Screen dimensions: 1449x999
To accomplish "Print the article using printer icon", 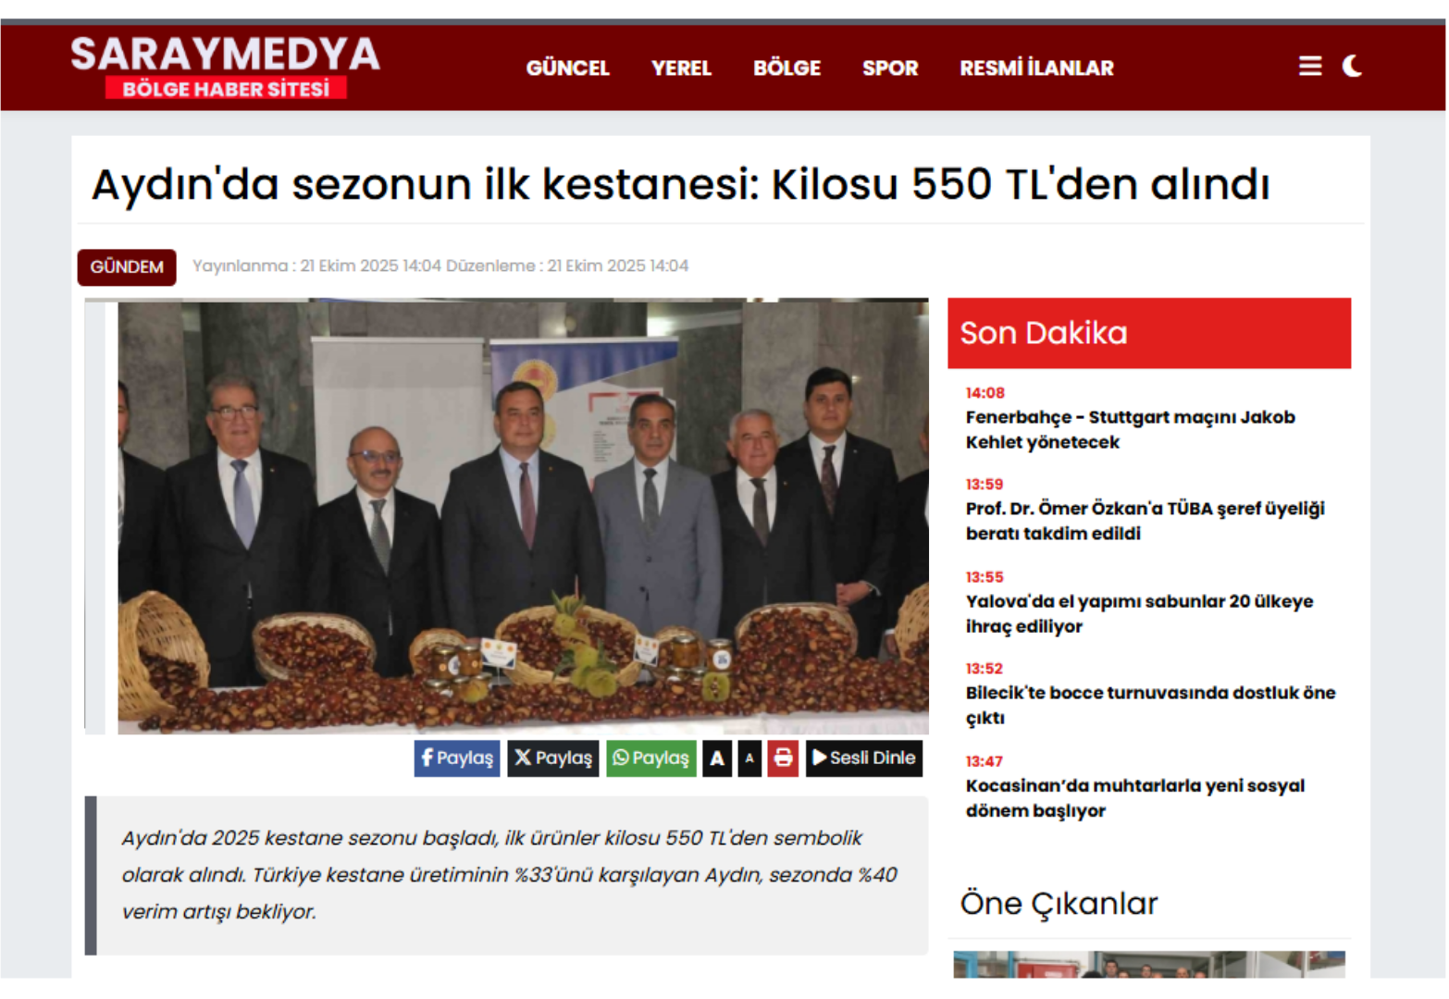I will tap(783, 758).
